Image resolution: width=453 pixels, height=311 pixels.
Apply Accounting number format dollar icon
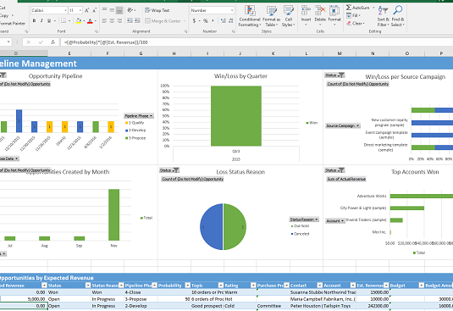[x=194, y=21]
